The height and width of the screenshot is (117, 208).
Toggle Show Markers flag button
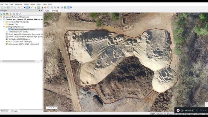71,7
